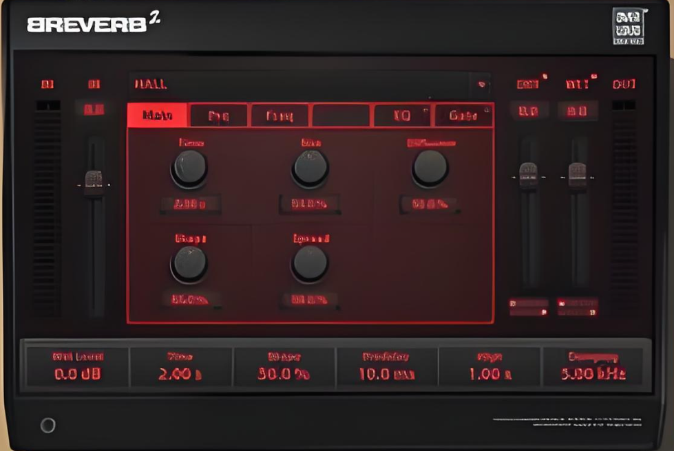674x451 pixels.
Task: Toggle the button pair under the fader beside the OUT meter
Action: pos(578,307)
